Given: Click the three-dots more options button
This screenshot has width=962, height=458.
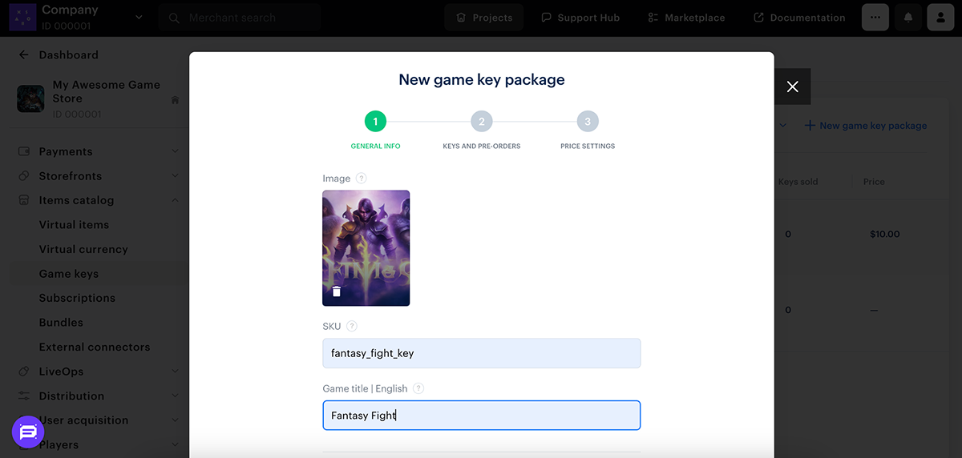Looking at the screenshot, I should (875, 18).
